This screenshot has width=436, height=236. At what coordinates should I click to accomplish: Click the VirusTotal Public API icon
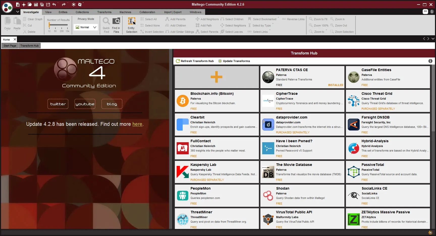[268, 219]
